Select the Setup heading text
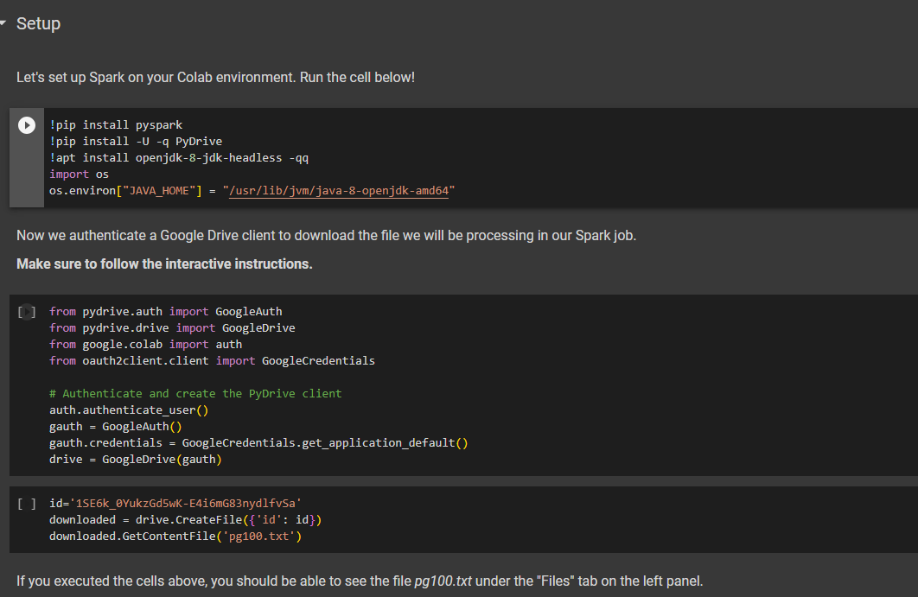Image resolution: width=918 pixels, height=597 pixels. click(38, 23)
